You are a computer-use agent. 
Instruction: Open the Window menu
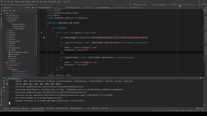[x=54, y=2]
